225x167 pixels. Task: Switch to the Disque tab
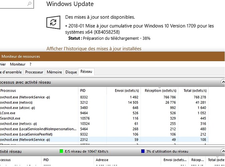point(71,72)
